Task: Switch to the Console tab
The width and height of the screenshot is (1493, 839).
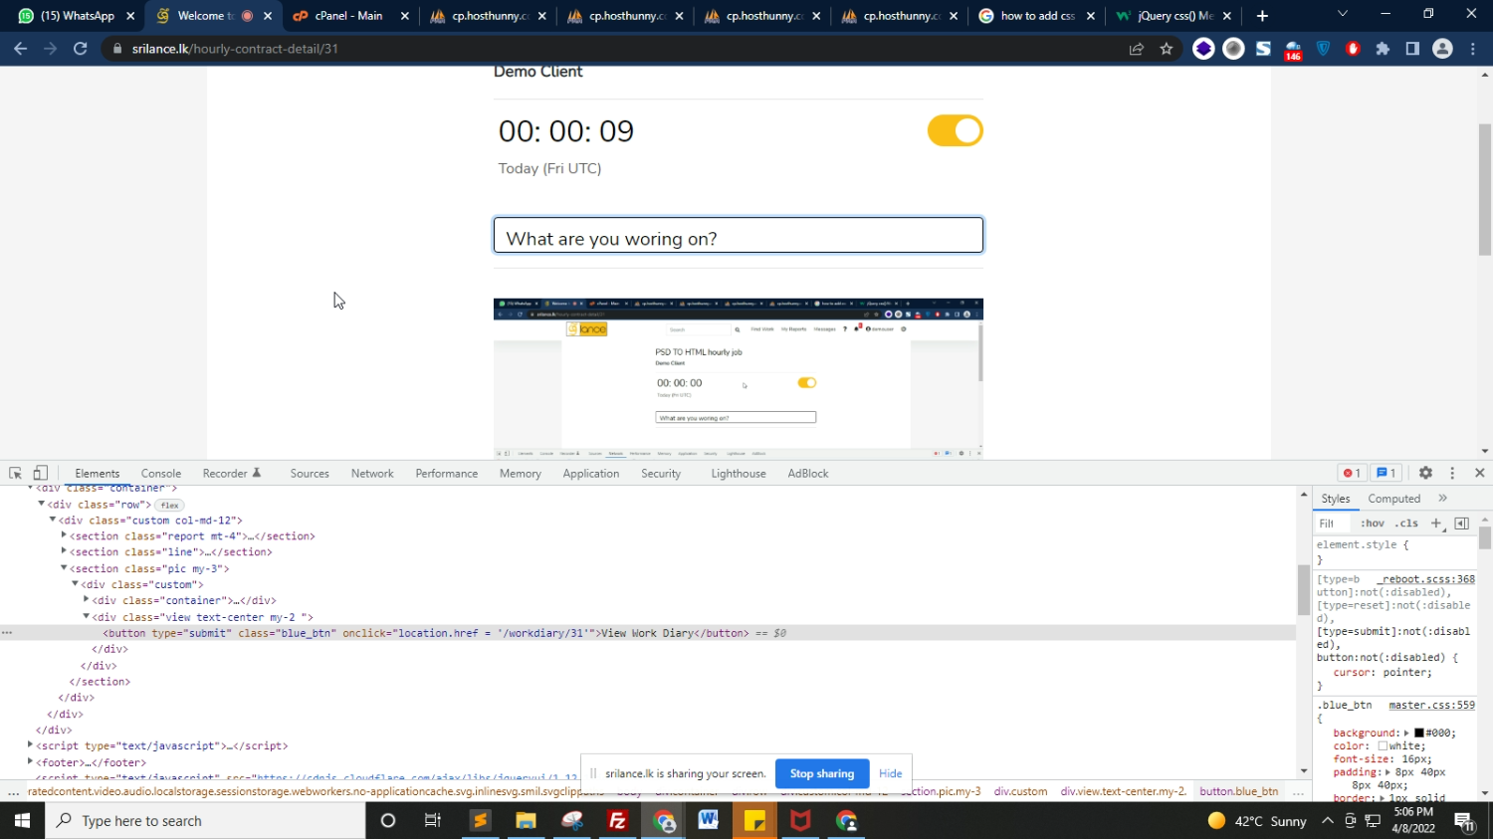Action: [x=160, y=474]
